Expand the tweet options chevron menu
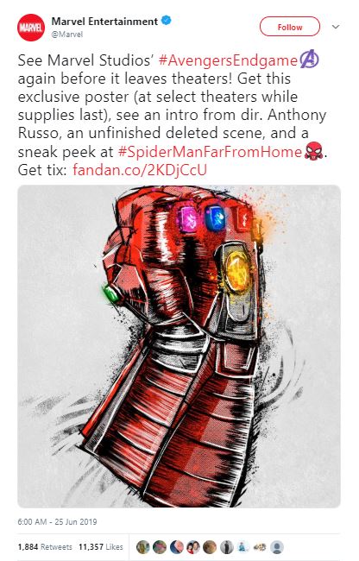This screenshot has width=359, height=561. point(336,27)
